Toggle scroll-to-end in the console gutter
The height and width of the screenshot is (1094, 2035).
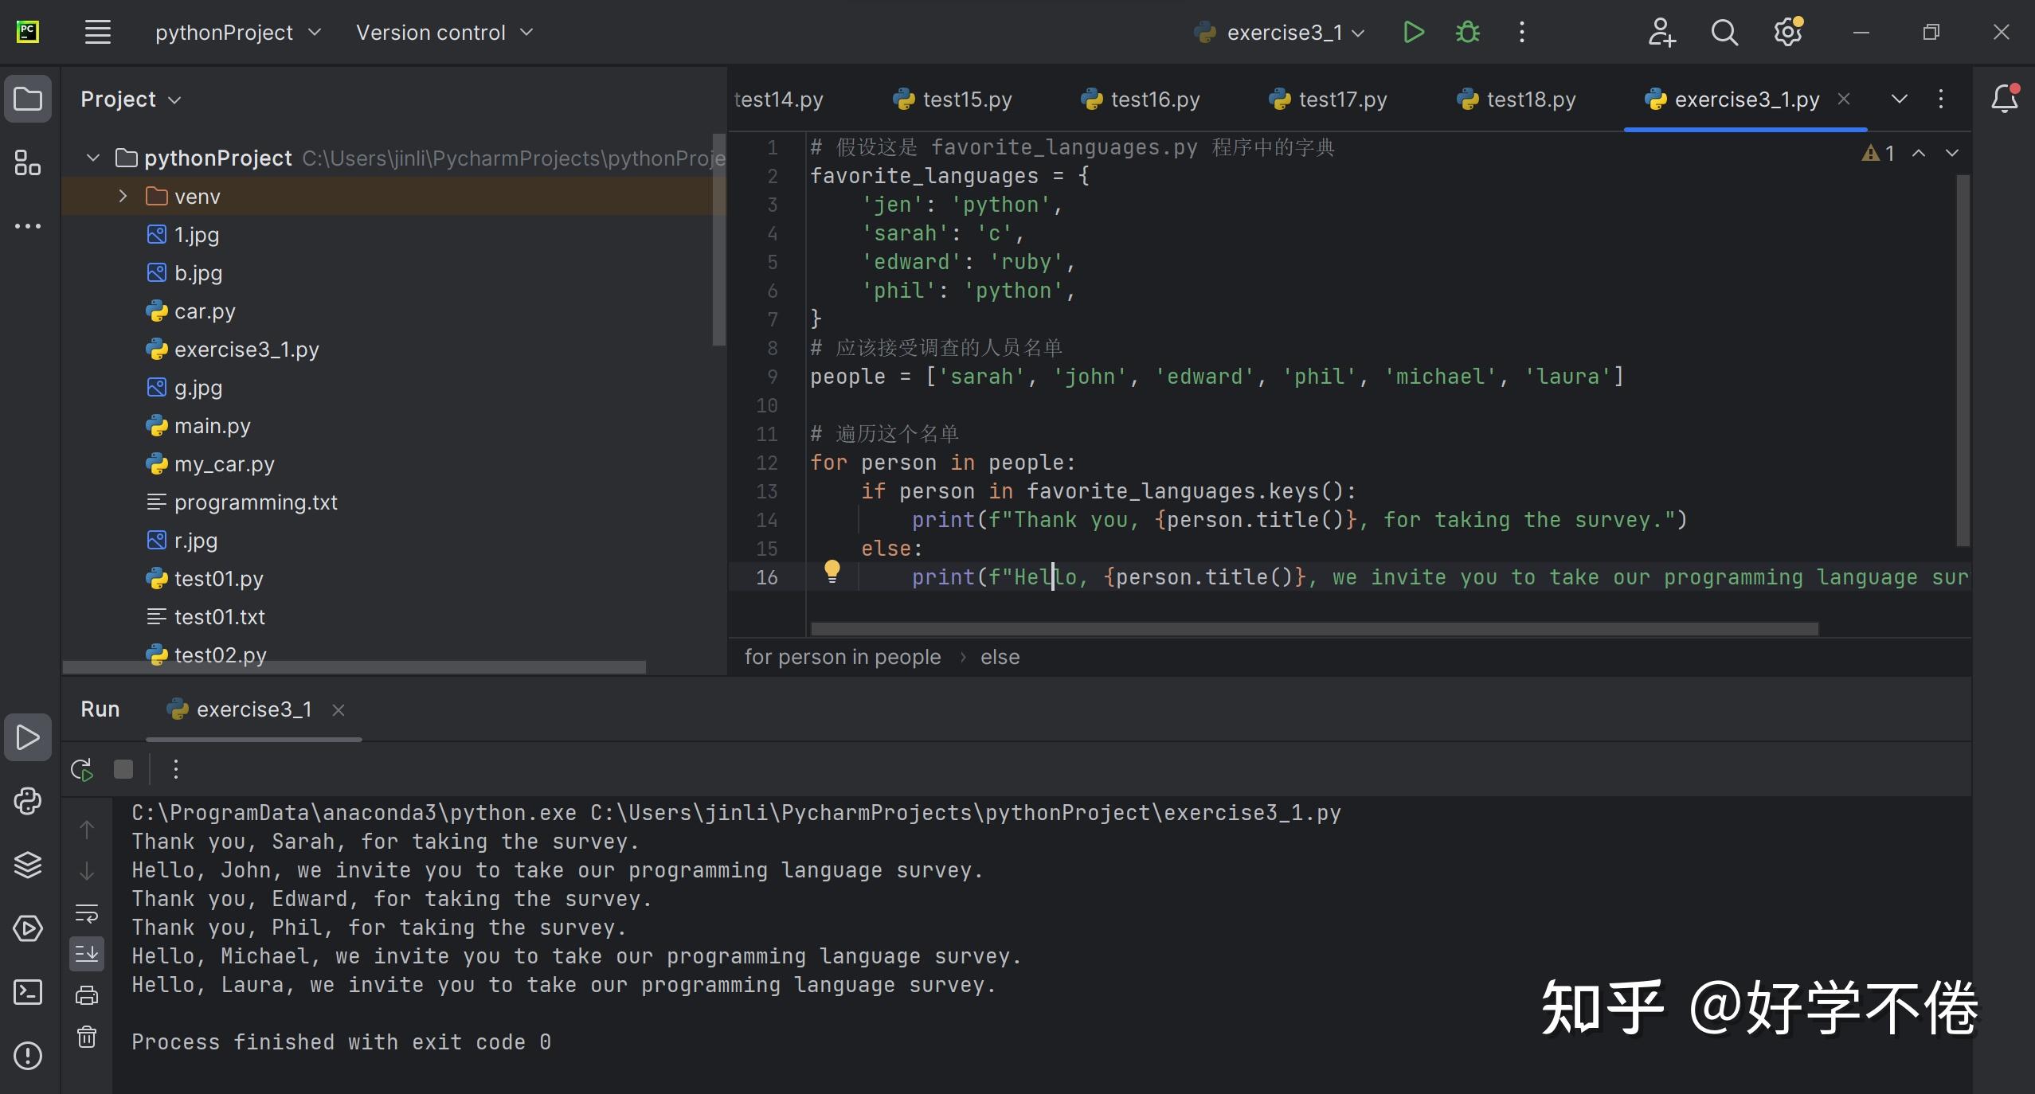click(x=87, y=953)
